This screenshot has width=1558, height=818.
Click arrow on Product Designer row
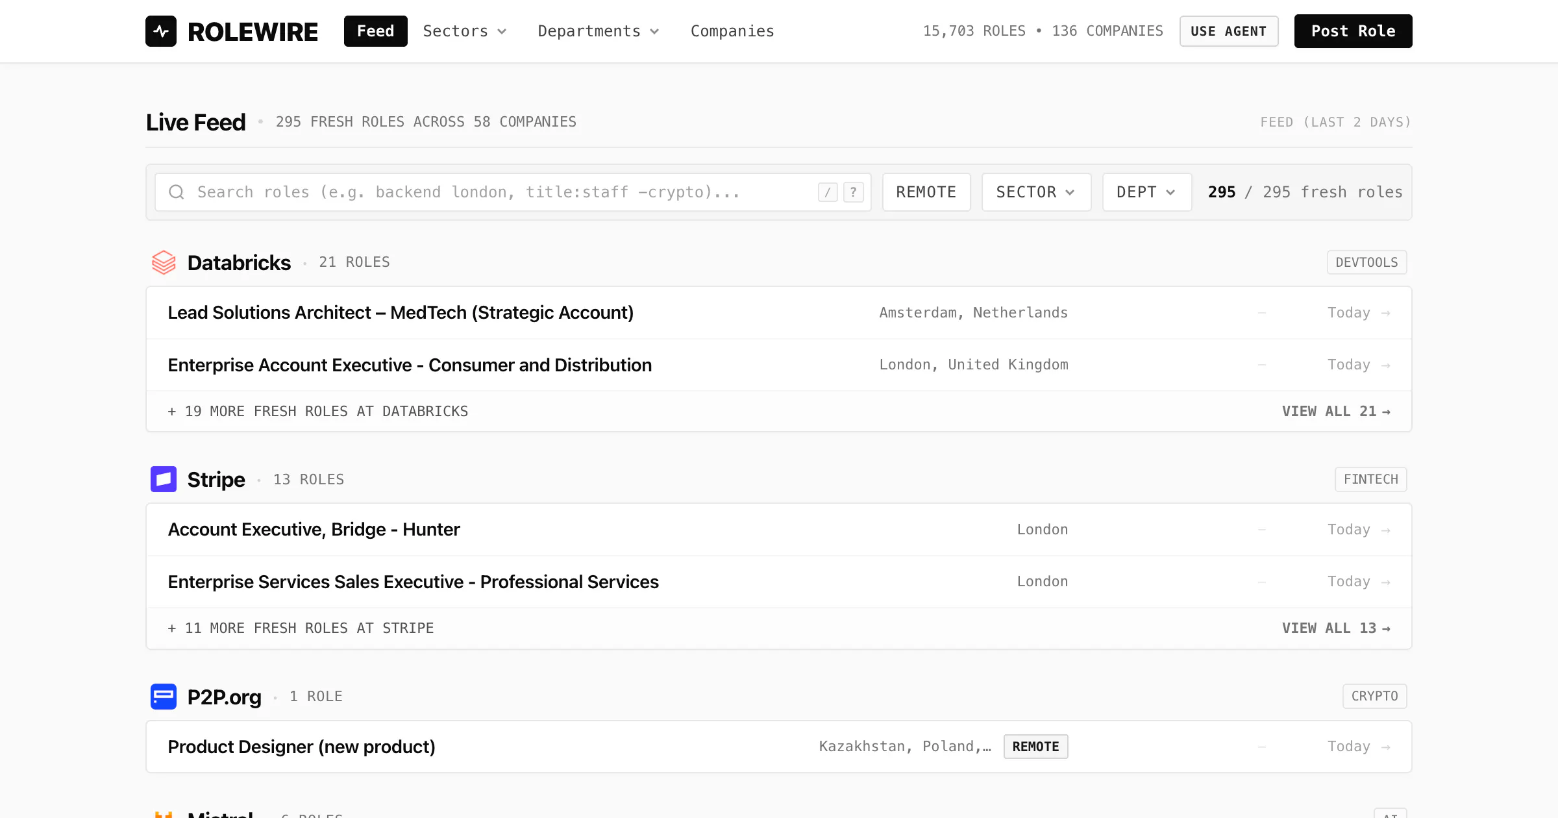pyautogui.click(x=1386, y=747)
